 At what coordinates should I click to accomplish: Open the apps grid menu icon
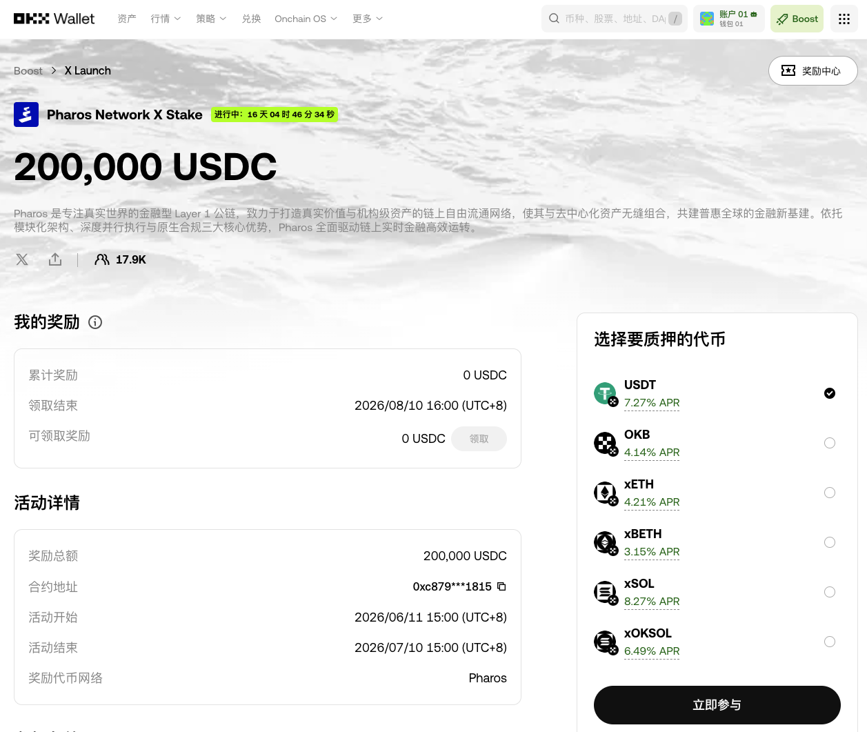click(x=844, y=19)
